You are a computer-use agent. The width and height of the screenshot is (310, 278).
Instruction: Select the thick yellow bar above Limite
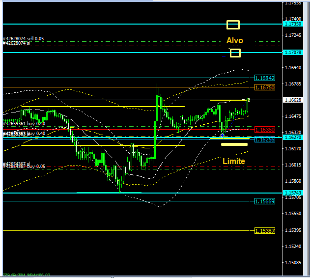click(234, 144)
